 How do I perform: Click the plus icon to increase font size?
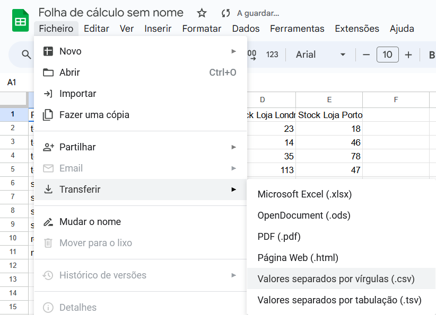408,55
